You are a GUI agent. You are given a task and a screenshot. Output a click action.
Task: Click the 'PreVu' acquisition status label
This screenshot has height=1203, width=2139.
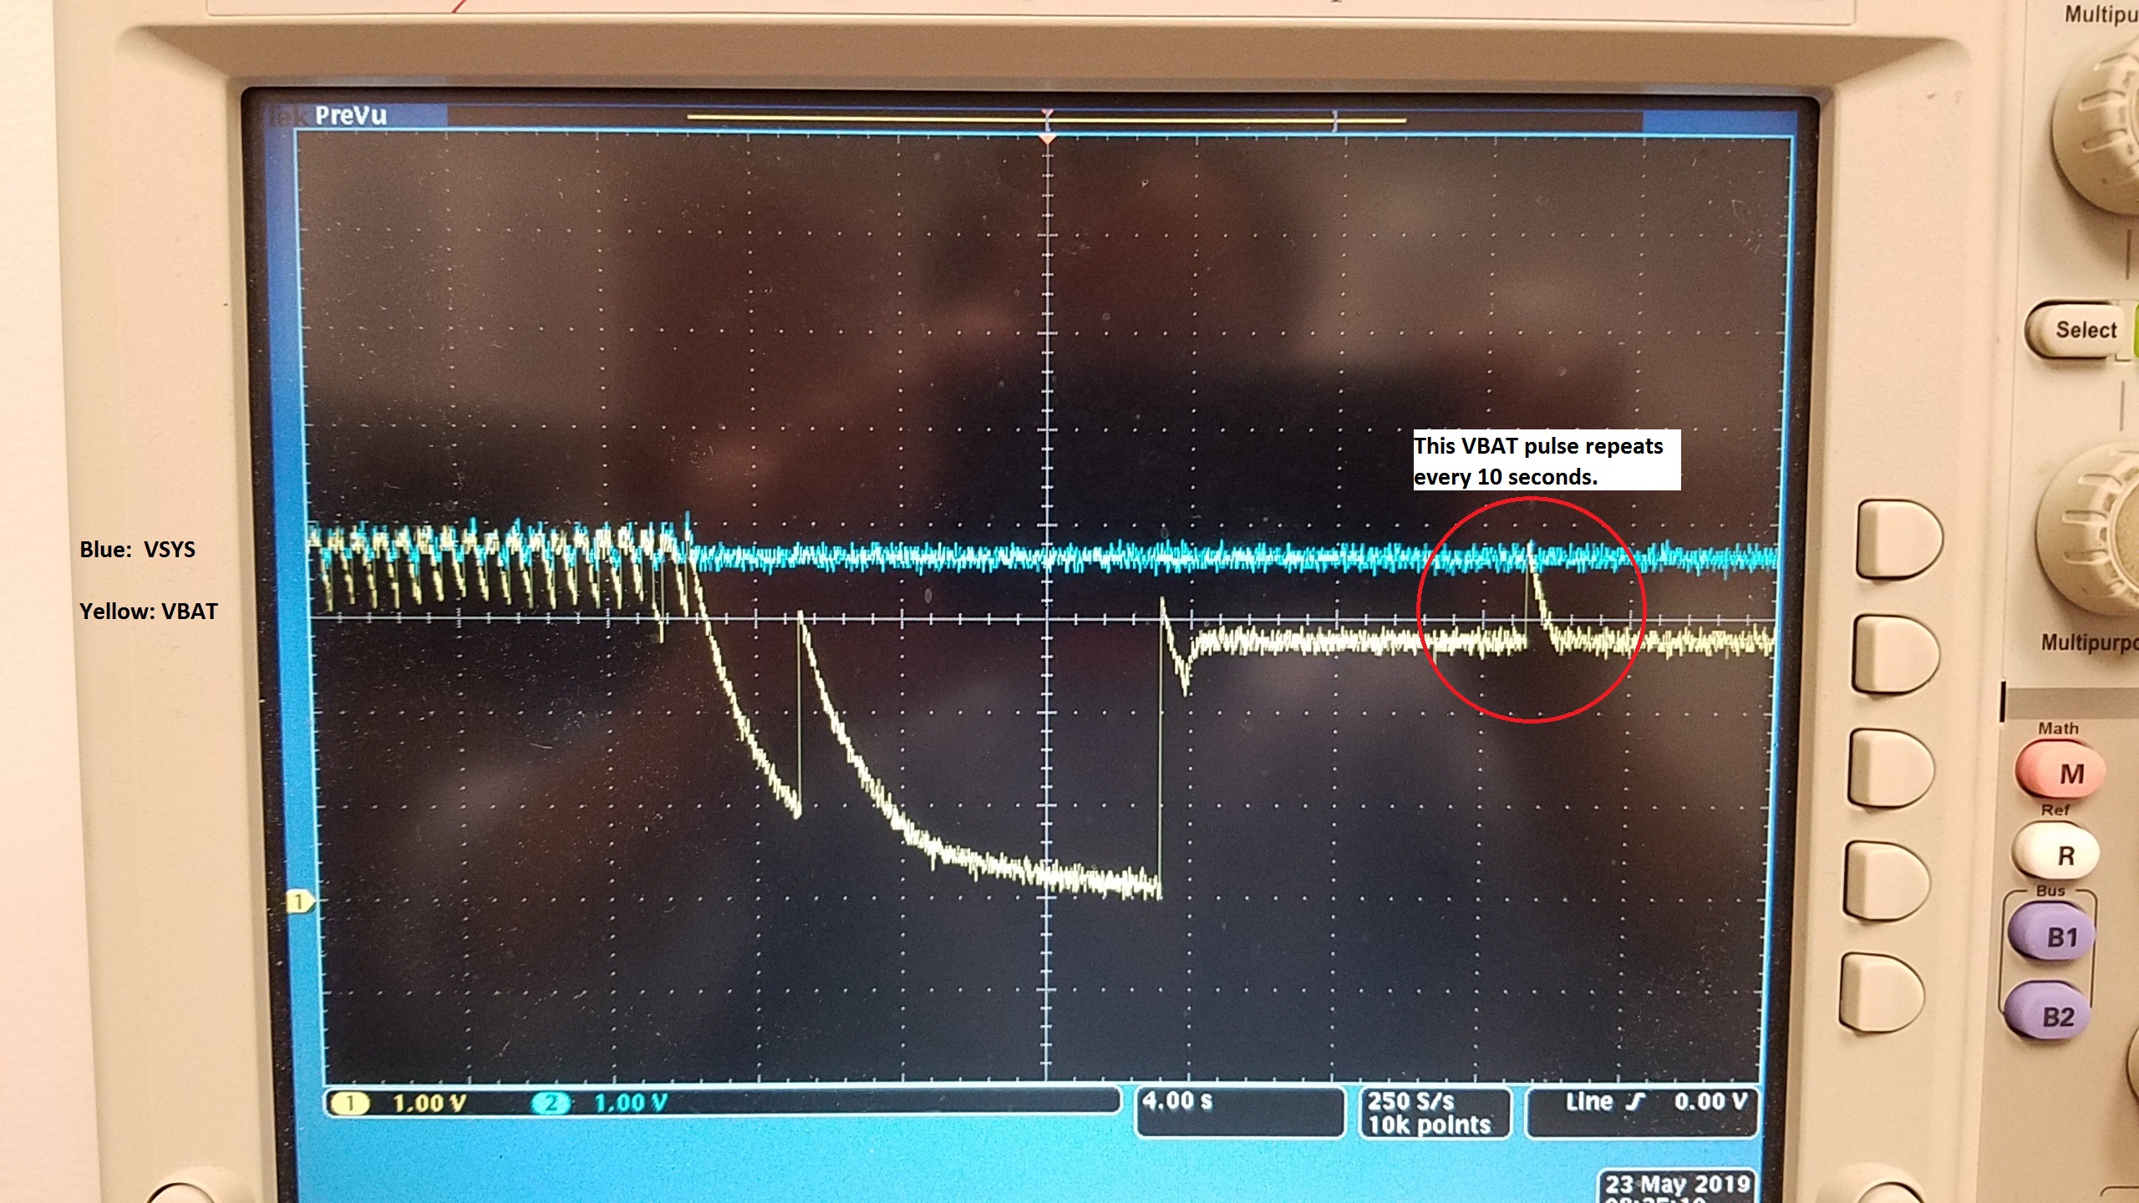351,115
